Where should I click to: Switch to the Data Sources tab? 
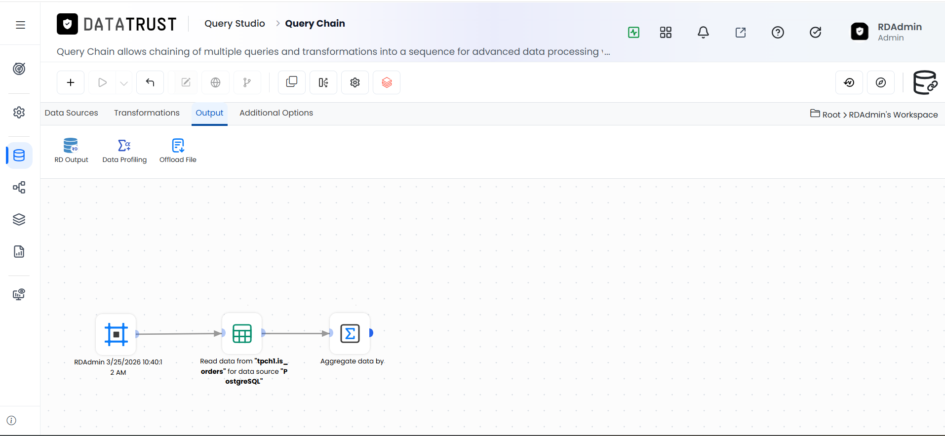[71, 113]
